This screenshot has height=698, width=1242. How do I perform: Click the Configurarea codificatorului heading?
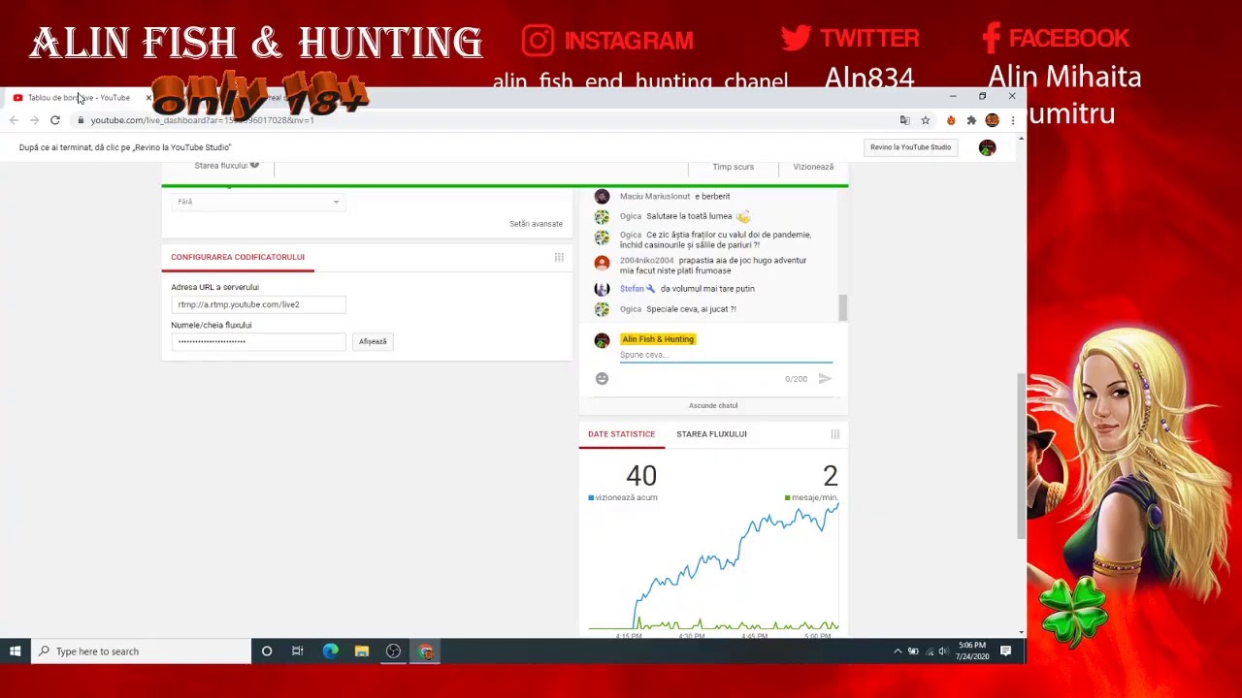click(238, 257)
